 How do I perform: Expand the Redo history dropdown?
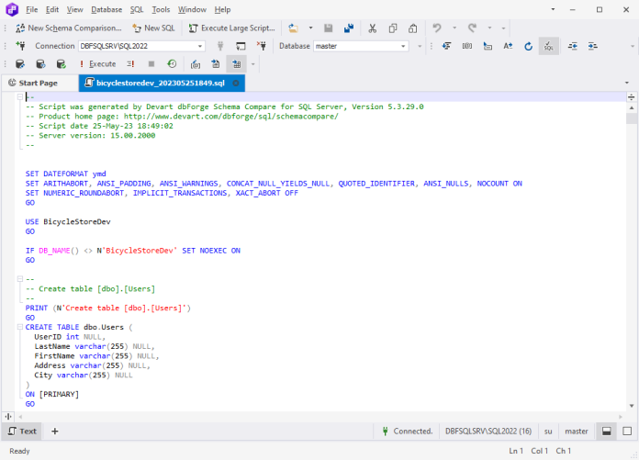490,28
